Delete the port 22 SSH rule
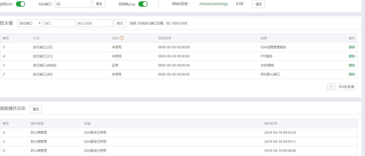This screenshot has width=365, height=156. [x=352, y=47]
